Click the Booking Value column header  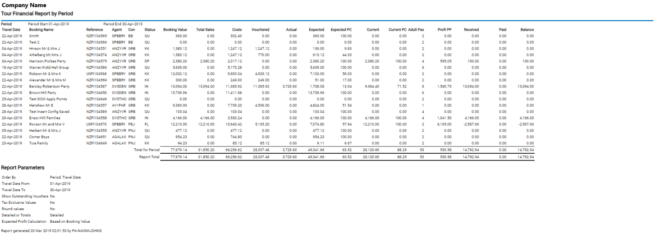(175, 30)
